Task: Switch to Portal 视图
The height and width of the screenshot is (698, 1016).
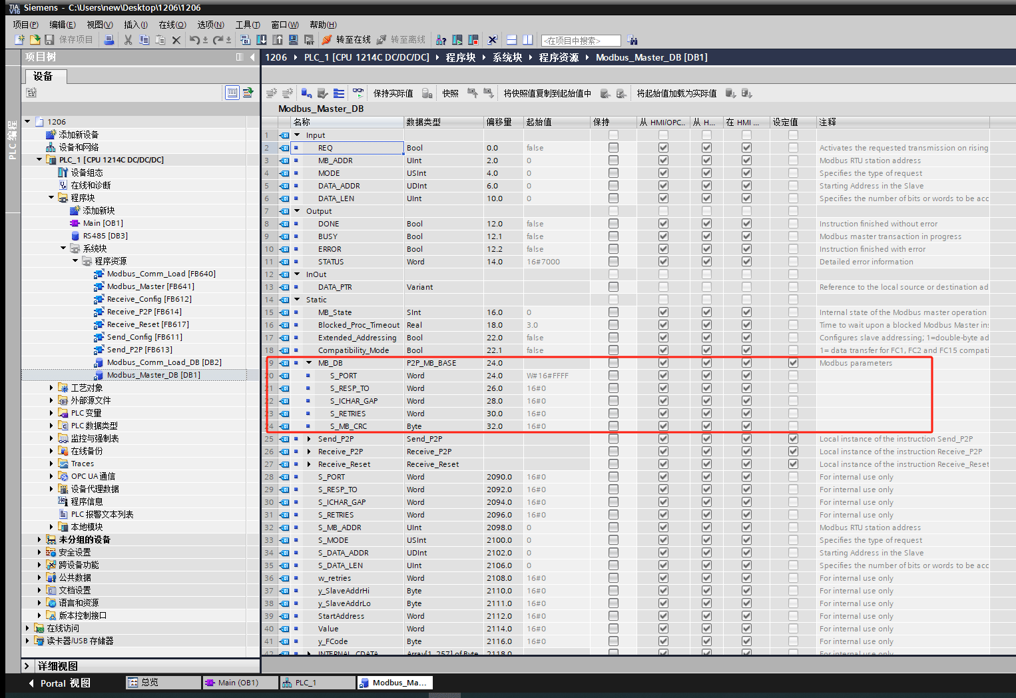Action: 60,683
